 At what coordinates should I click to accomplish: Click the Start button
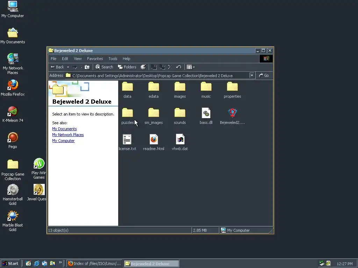point(10,263)
